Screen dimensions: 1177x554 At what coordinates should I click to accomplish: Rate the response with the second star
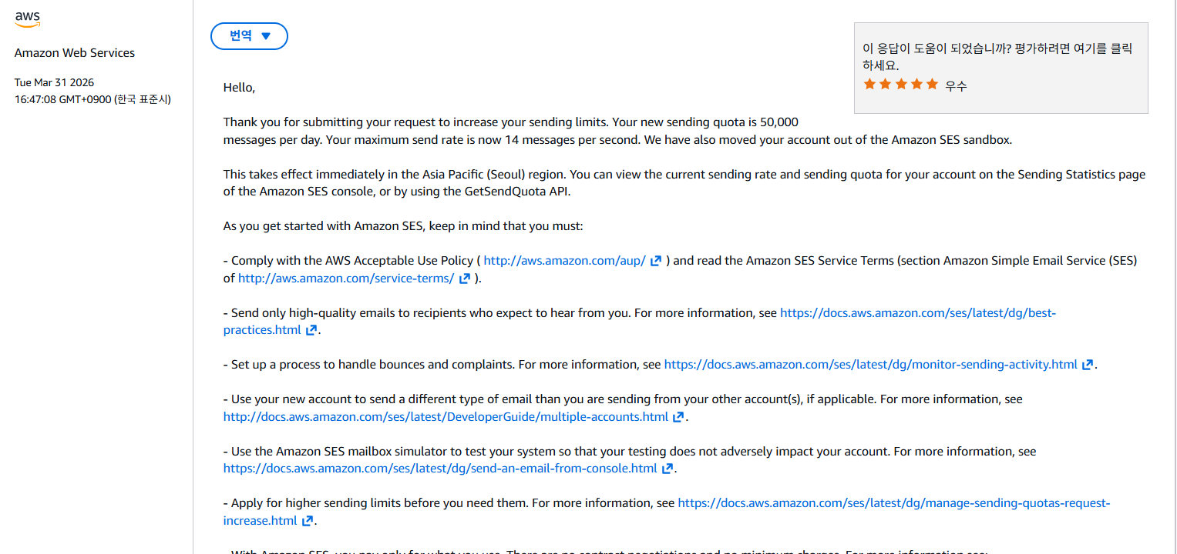(x=886, y=84)
